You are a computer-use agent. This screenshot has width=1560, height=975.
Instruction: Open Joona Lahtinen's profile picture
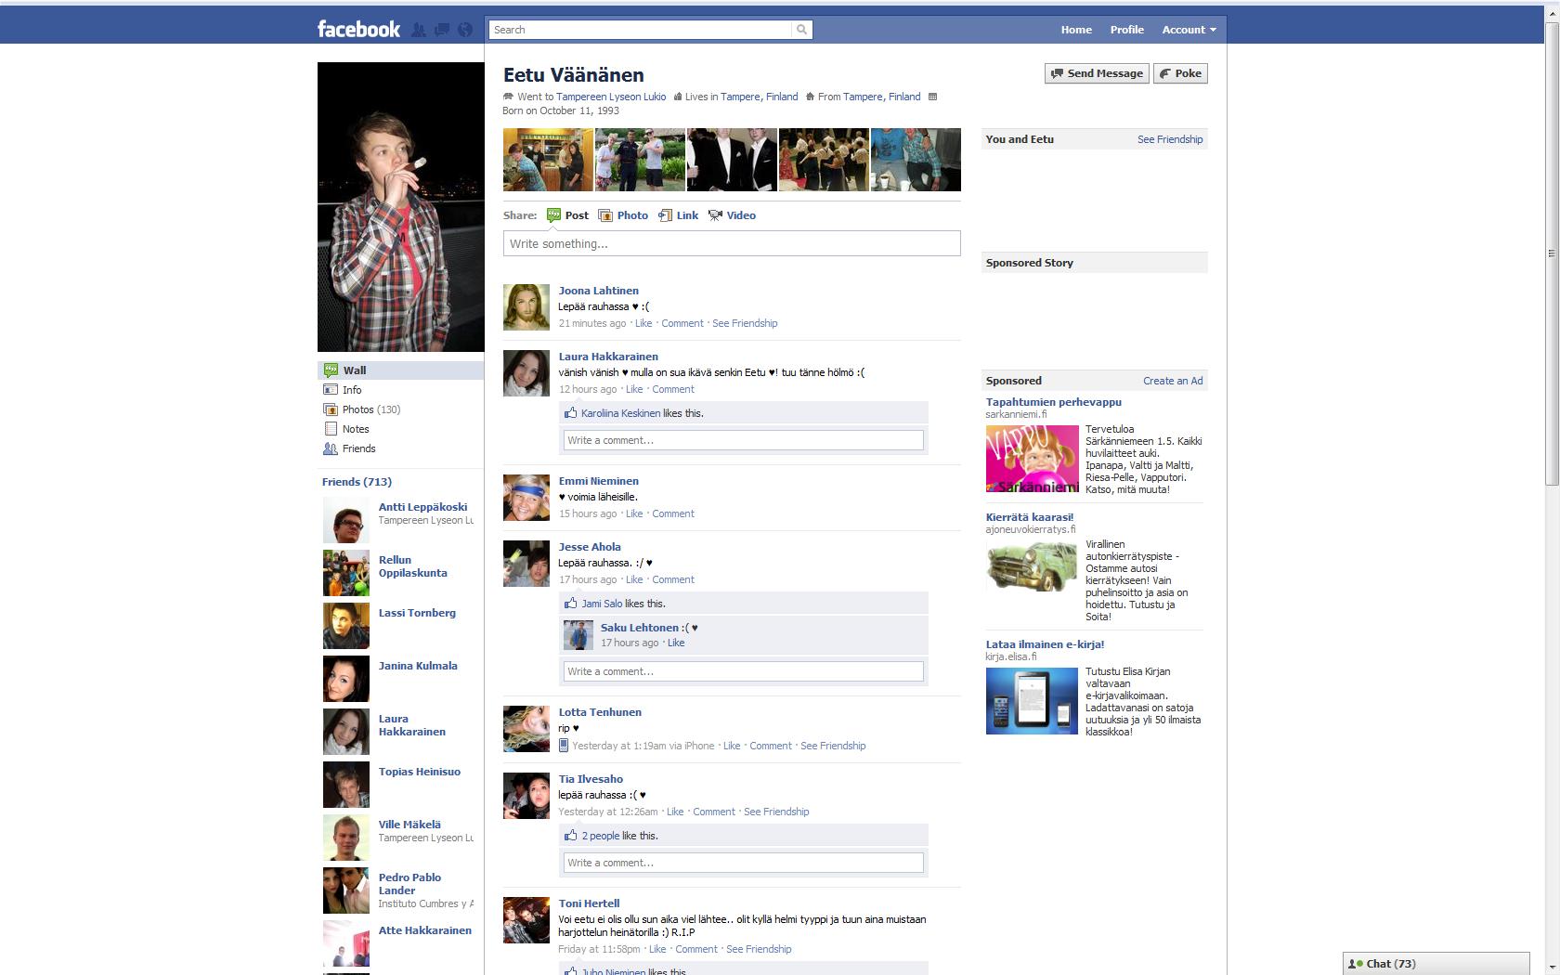(526, 307)
